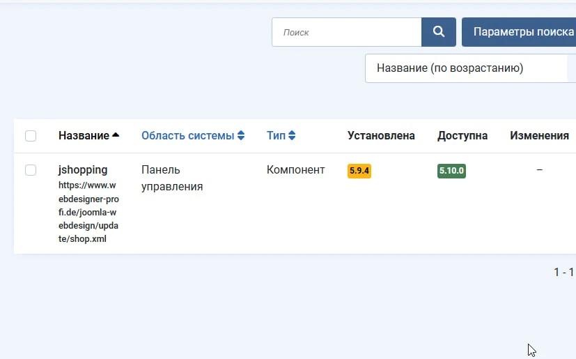Click the Компонент type cell
This screenshot has width=576, height=359.
pos(296,170)
